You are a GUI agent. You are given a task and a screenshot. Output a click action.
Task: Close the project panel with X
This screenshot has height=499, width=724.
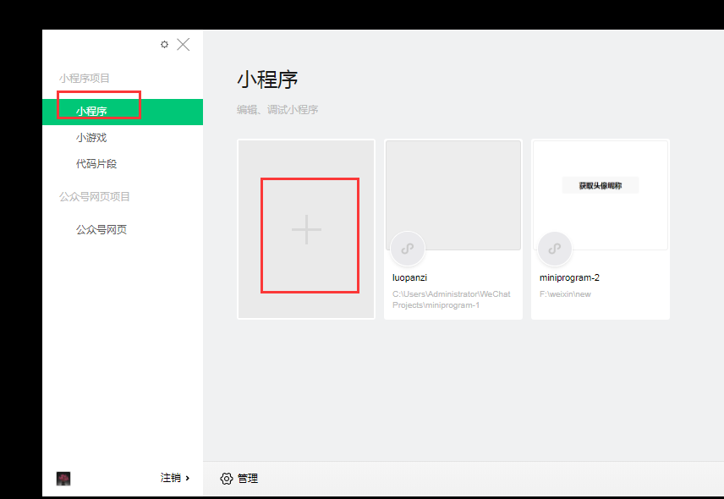184,44
